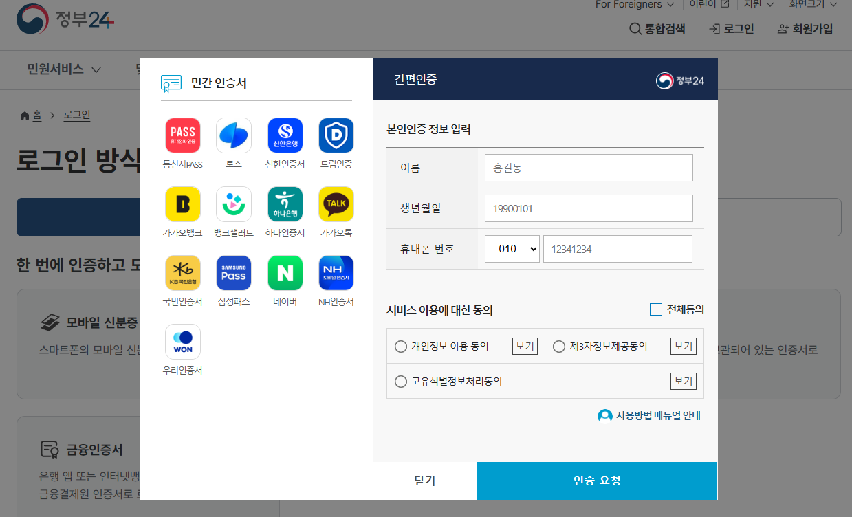The image size is (852, 517).
Task: Select the 네이버 certificate icon
Action: (x=285, y=273)
